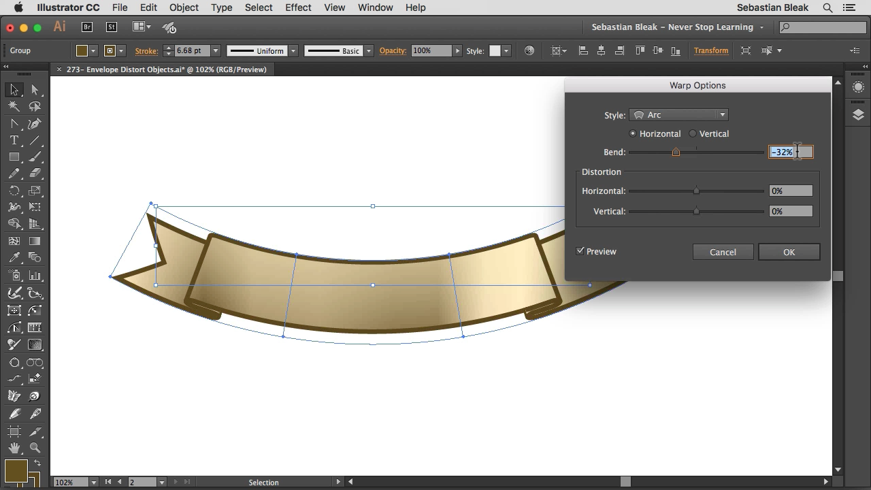
Task: Click OK in Warp Options
Action: tap(789, 252)
